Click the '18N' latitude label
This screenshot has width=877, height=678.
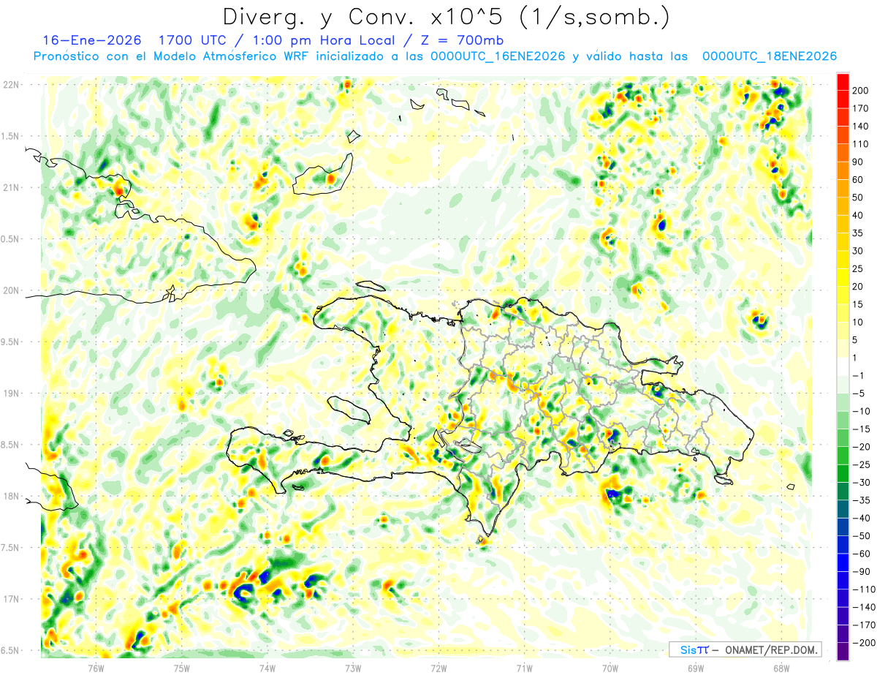coord(11,496)
